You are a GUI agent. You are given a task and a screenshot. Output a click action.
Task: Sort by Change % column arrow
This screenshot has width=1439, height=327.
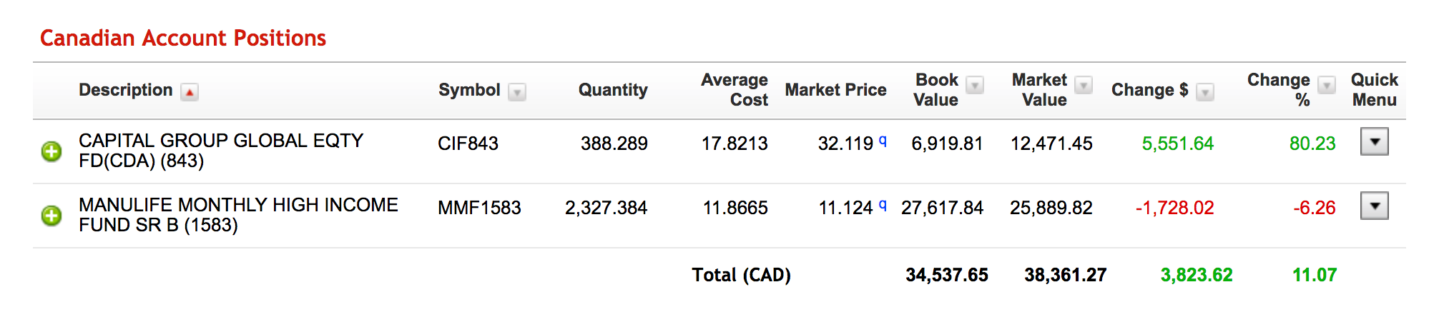[1327, 85]
